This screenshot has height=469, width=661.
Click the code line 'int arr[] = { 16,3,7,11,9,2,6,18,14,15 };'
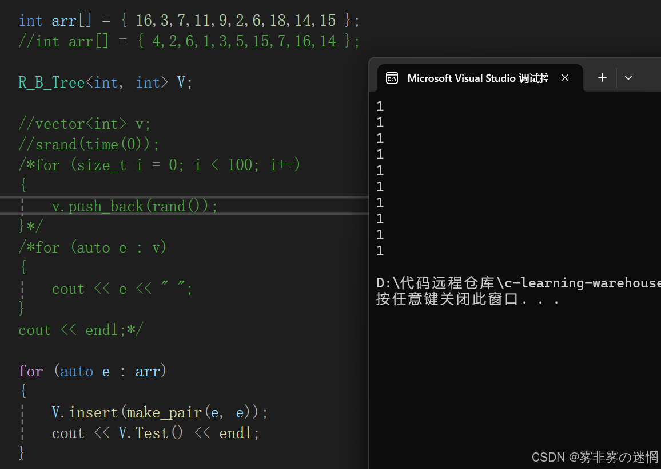(189, 20)
